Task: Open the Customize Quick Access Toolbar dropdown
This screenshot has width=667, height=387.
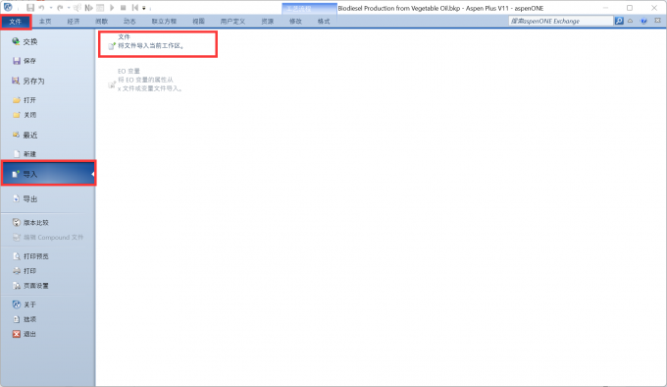Action: tap(144, 8)
